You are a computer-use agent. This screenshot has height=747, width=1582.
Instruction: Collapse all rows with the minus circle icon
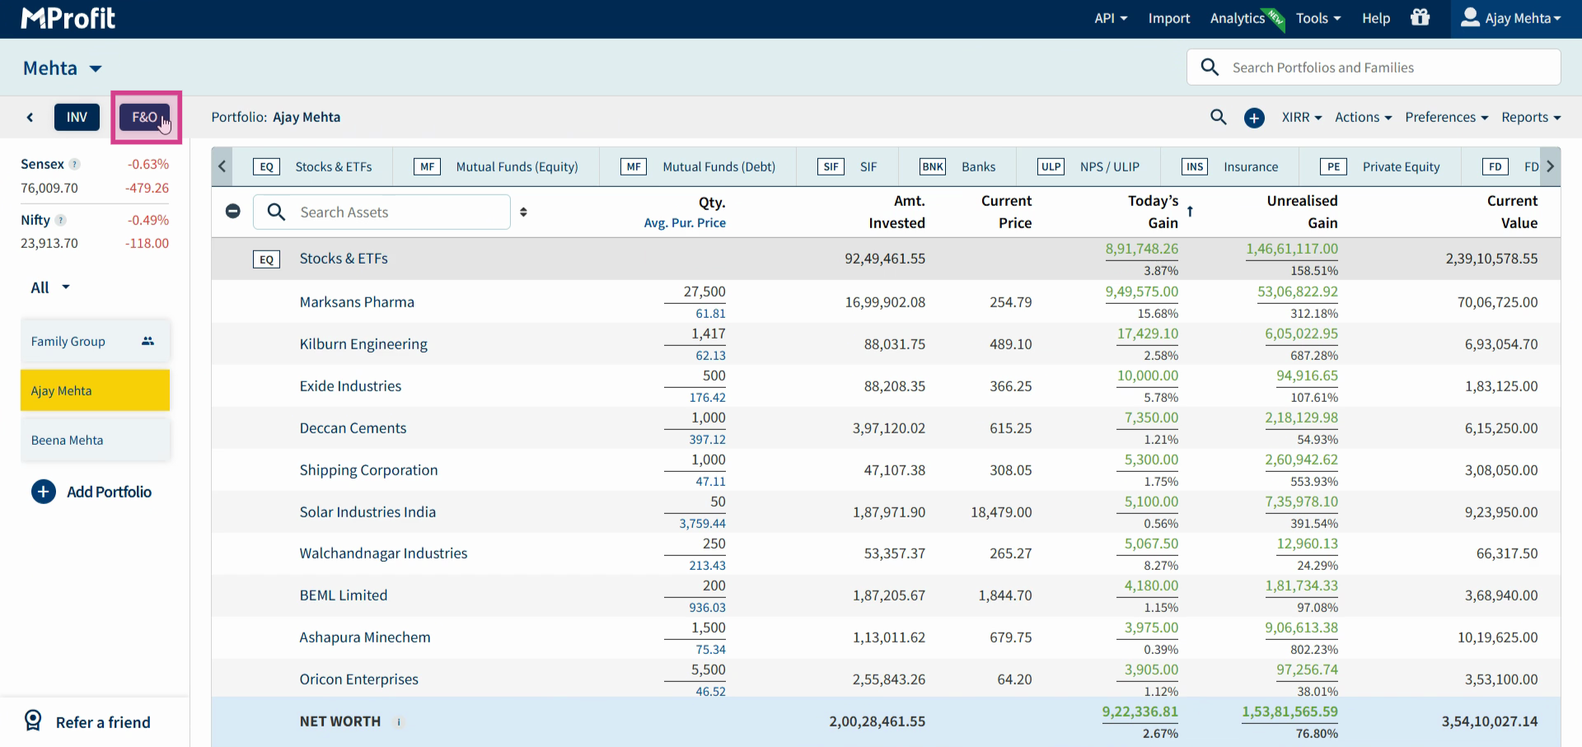coord(233,212)
